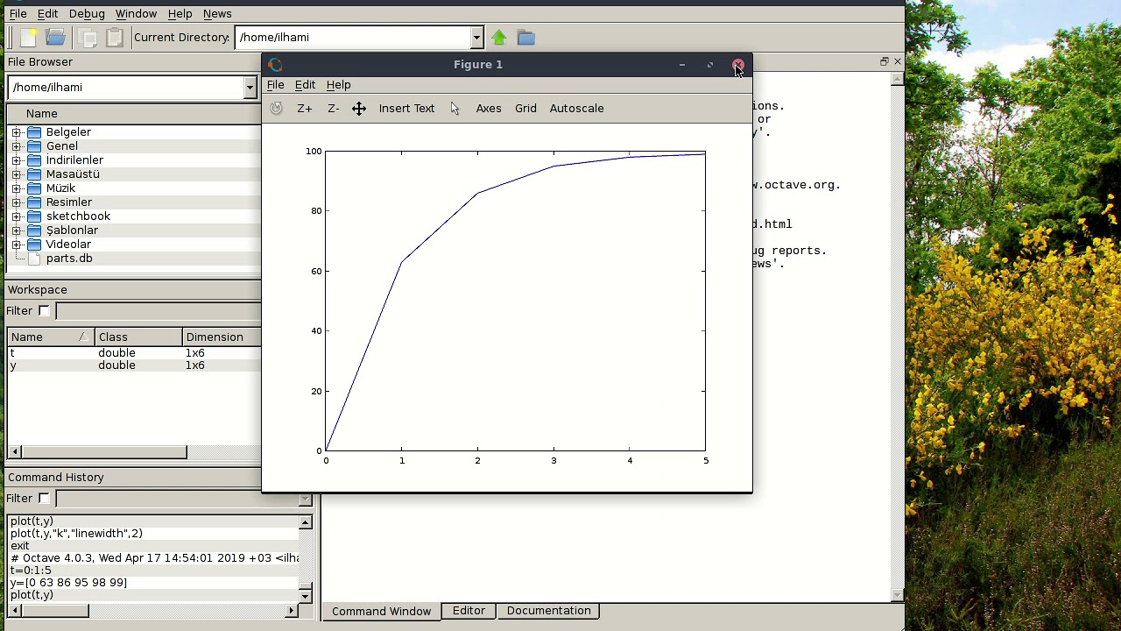Click Z+ zoom in button
Image resolution: width=1121 pixels, height=631 pixels.
click(305, 109)
